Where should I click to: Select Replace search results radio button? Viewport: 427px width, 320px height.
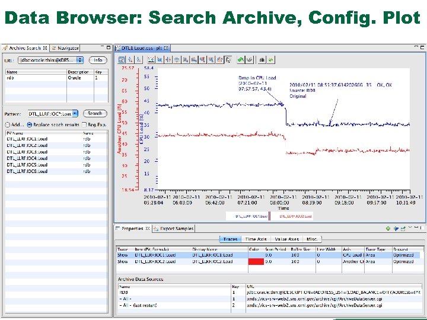coord(30,124)
